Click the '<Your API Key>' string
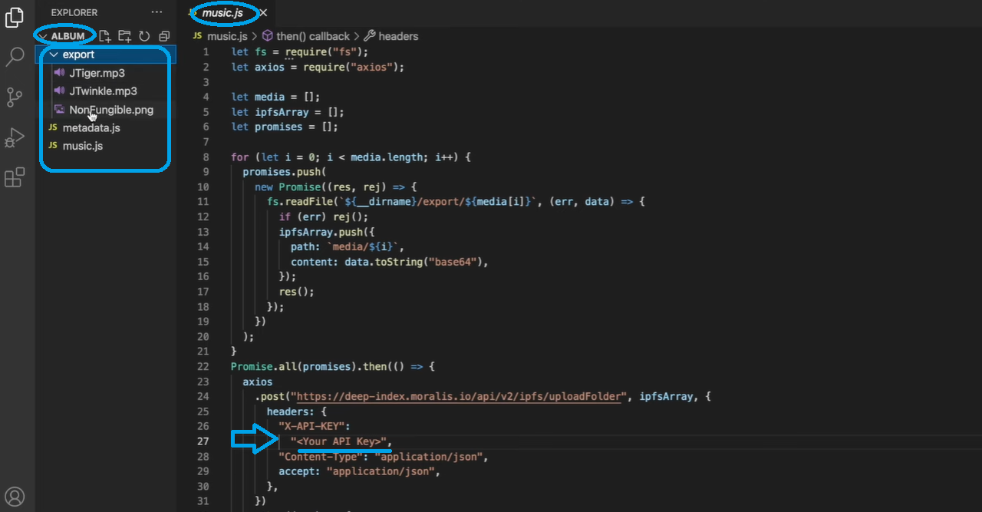 [338, 441]
